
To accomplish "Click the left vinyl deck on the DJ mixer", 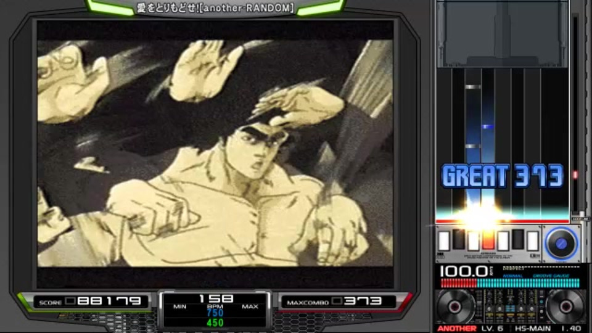I will pos(456,307).
